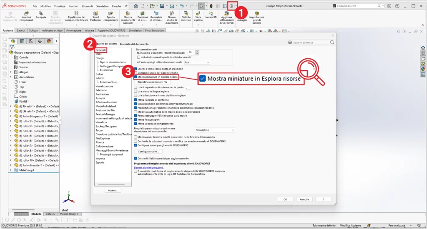Open the Mai startup documents dropdown
This screenshot has height=229, width=427.
[197, 62]
